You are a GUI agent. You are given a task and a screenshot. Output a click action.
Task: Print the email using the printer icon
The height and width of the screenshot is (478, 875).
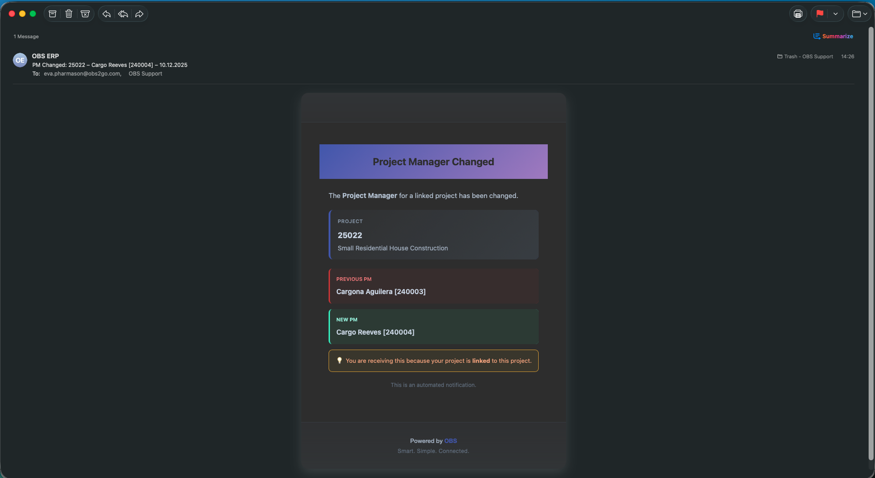(798, 14)
